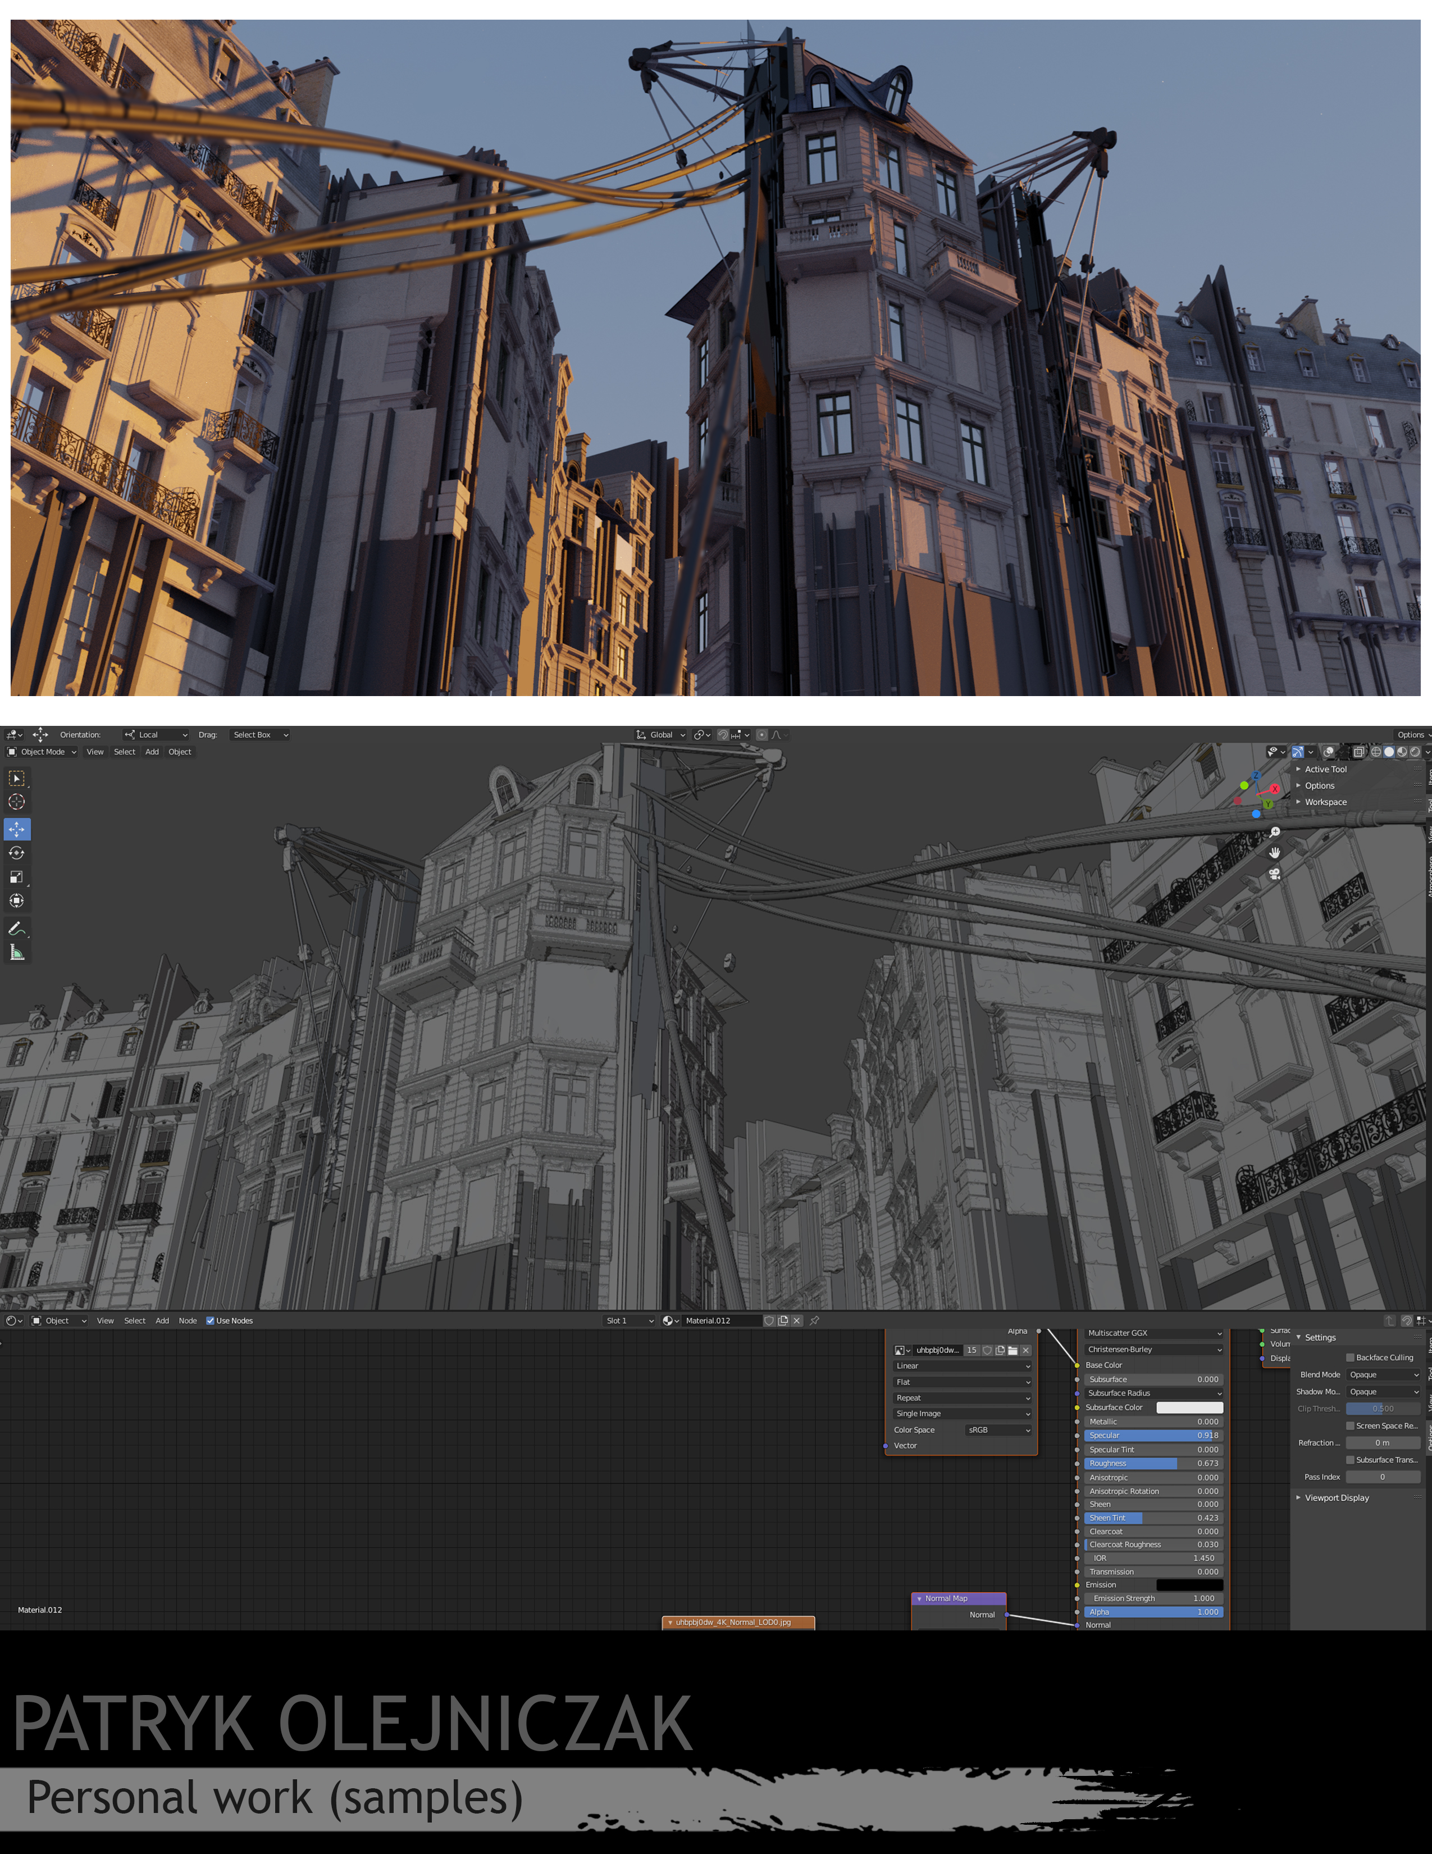The height and width of the screenshot is (1854, 1432).
Task: Open the node editor Node menu
Action: coord(188,1320)
